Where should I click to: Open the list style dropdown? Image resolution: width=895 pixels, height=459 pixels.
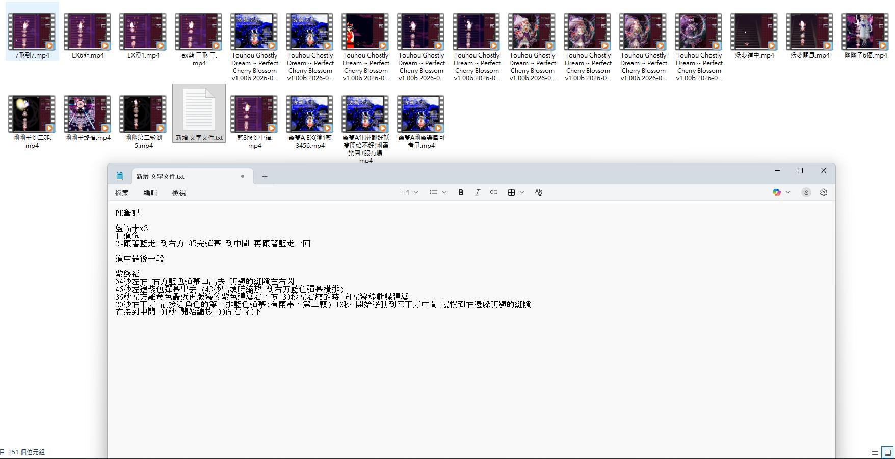(438, 192)
